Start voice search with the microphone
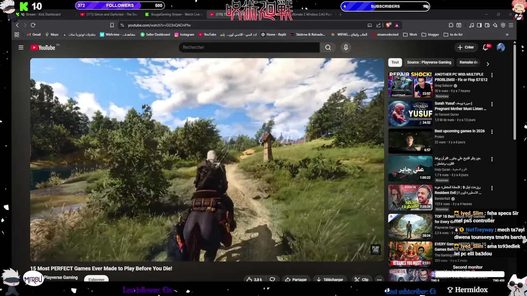Image resolution: width=527 pixels, height=296 pixels. [346, 47]
